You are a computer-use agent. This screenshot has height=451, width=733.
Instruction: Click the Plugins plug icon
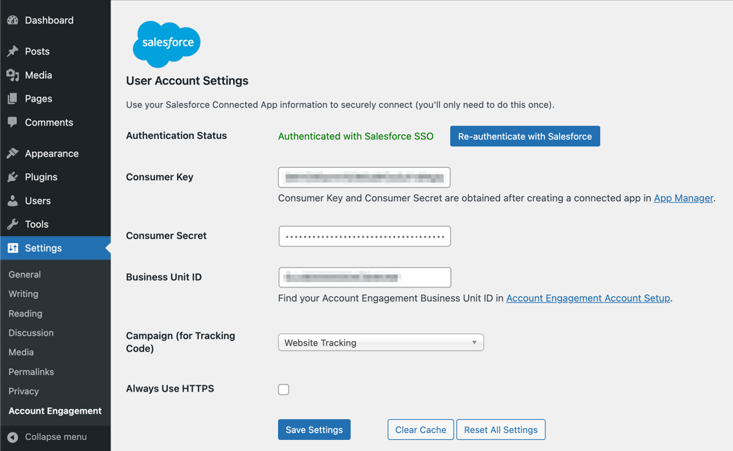click(x=12, y=177)
